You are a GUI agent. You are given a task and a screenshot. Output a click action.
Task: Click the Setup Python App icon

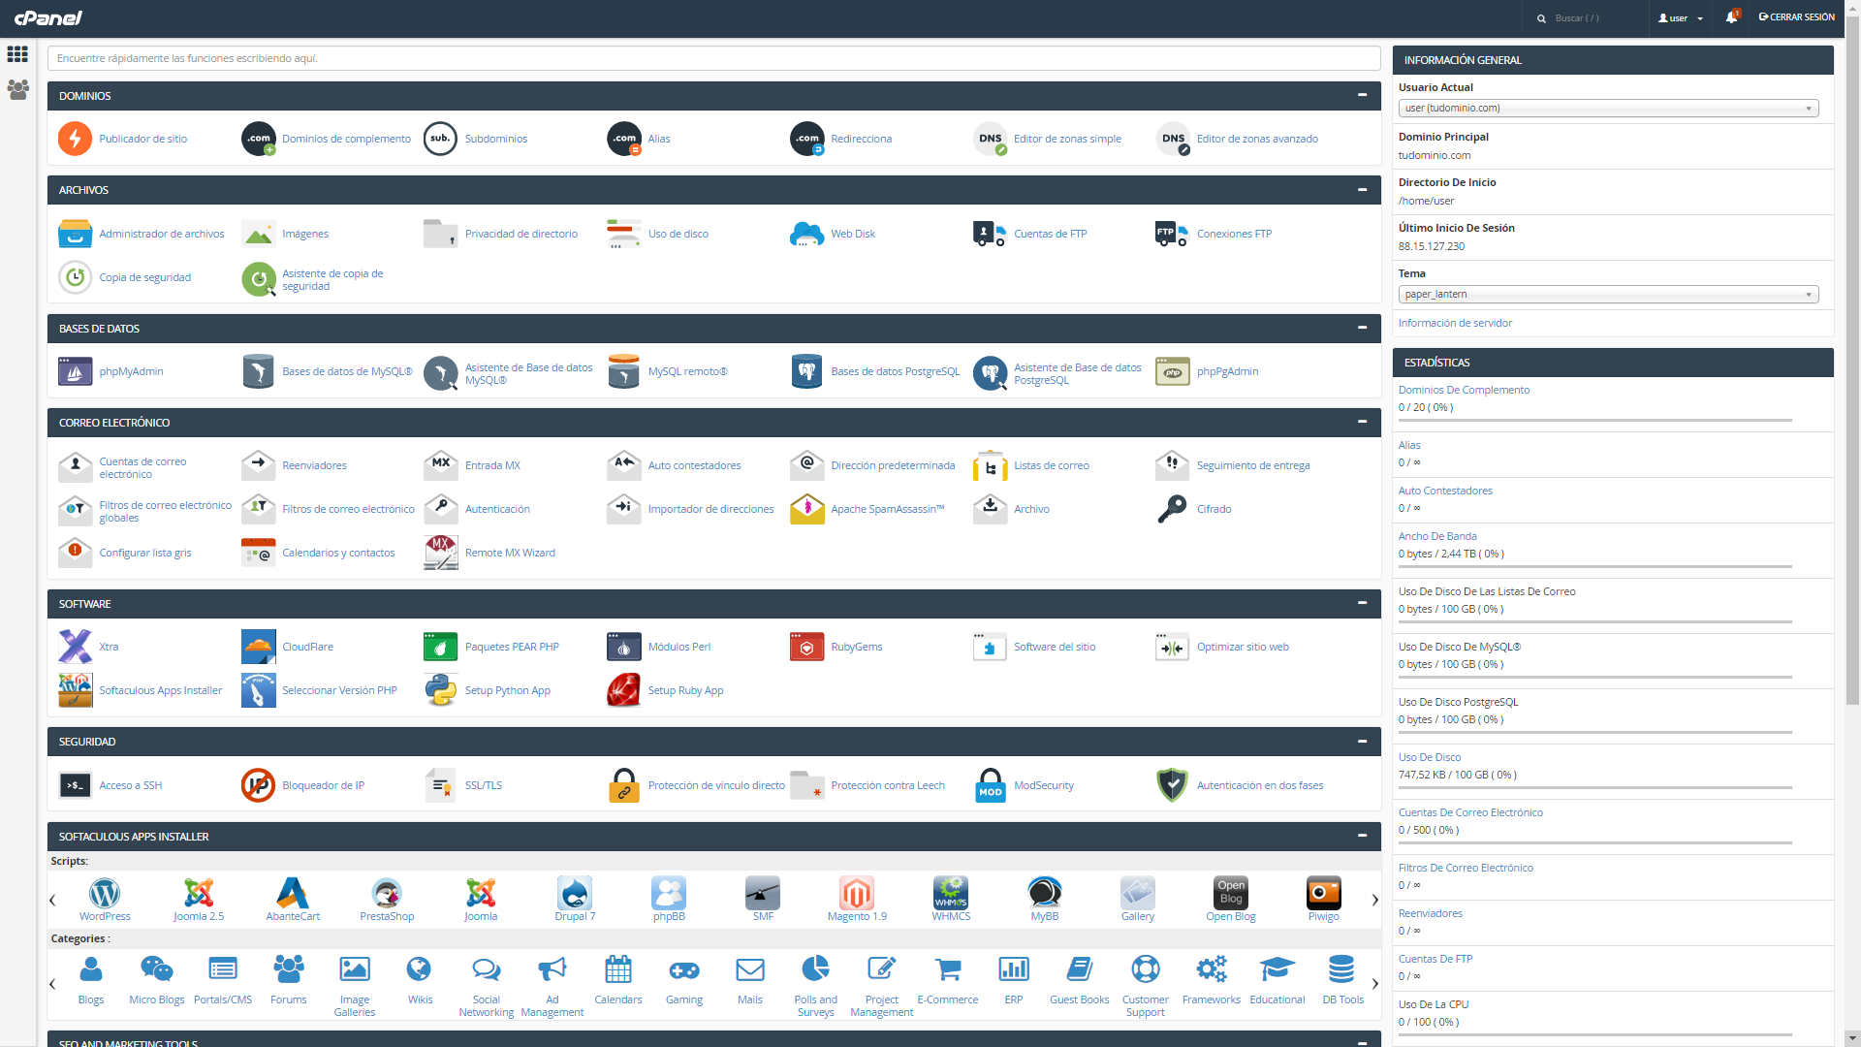(x=440, y=690)
